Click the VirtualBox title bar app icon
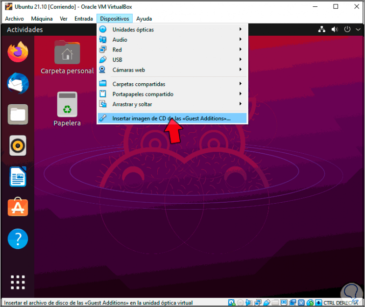Viewport: 365px width, 307px height. [9, 6]
